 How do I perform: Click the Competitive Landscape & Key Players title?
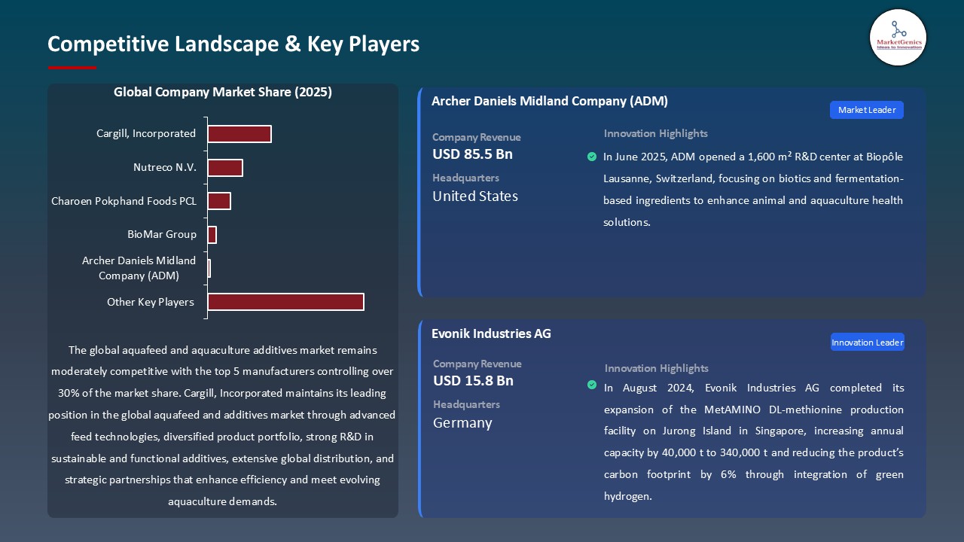click(233, 44)
